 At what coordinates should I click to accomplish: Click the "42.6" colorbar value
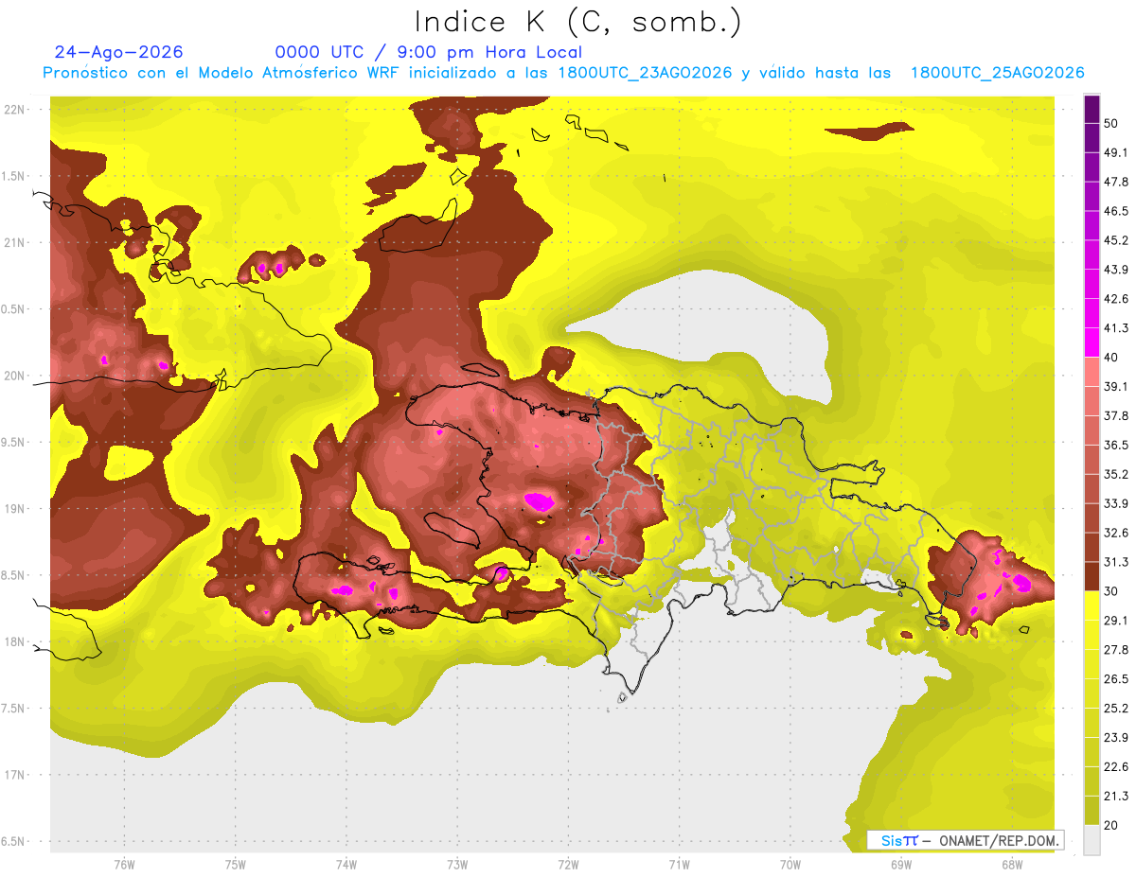point(1116,299)
